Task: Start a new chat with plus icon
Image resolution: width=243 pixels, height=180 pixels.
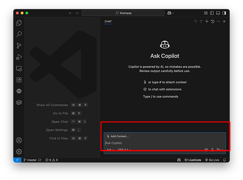Action: pyautogui.click(x=207, y=21)
